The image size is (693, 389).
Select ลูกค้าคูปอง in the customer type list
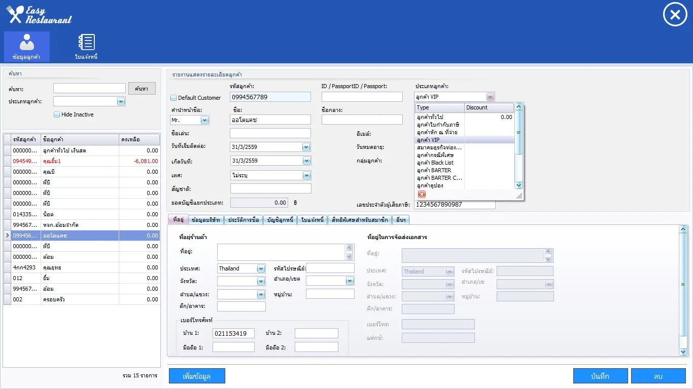coord(464,185)
